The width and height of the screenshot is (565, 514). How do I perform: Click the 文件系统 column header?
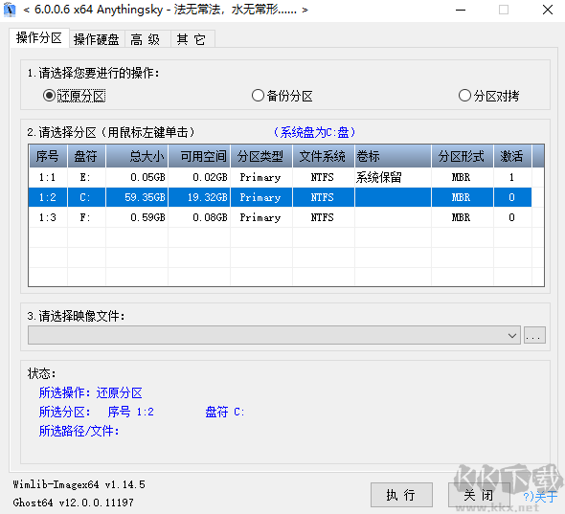pos(324,156)
